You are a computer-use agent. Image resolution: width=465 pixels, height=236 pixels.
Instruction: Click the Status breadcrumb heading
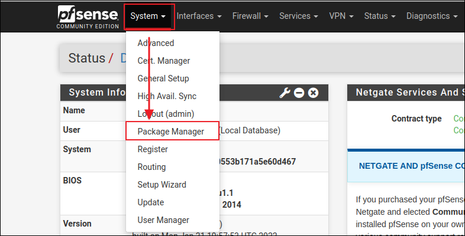point(87,58)
